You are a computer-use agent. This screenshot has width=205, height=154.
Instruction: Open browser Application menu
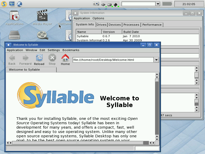pyautogui.click(x=15, y=50)
